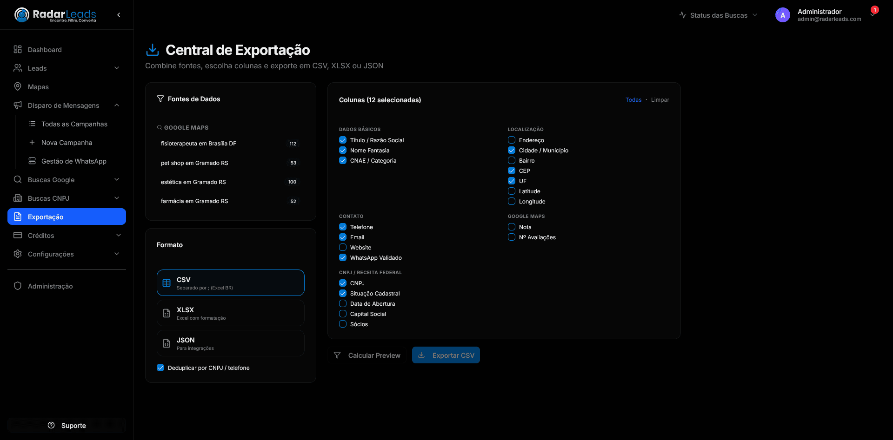Click the Dashboard grid icon

tap(18, 49)
